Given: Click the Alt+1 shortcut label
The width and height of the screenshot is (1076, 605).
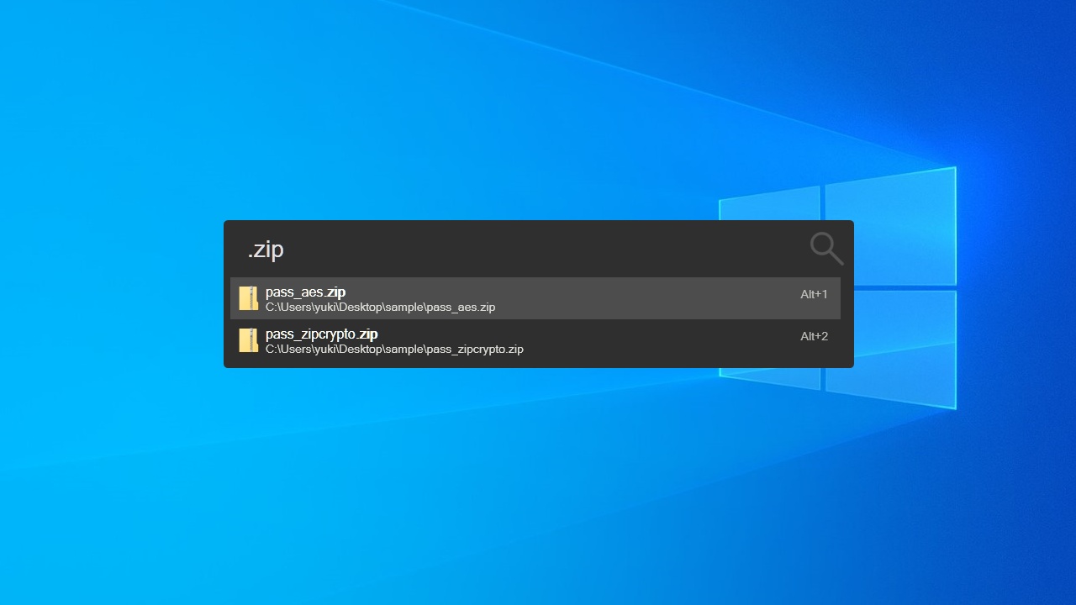Looking at the screenshot, I should (814, 294).
